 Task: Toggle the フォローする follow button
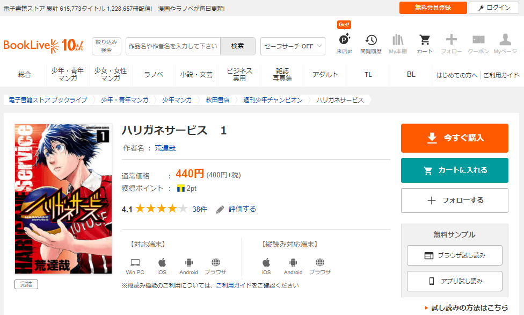coord(454,201)
